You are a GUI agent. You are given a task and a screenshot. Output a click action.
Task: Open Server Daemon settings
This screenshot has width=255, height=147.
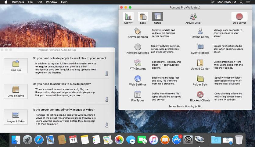(138, 33)
